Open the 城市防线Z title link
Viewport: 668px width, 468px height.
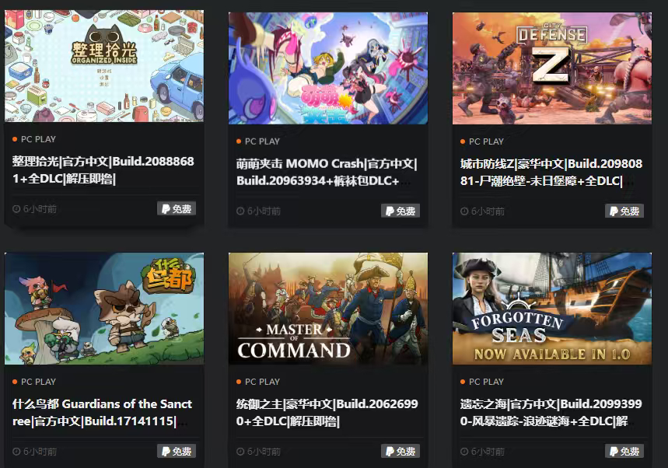(x=551, y=172)
